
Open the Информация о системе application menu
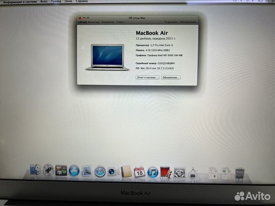click(20, 2)
